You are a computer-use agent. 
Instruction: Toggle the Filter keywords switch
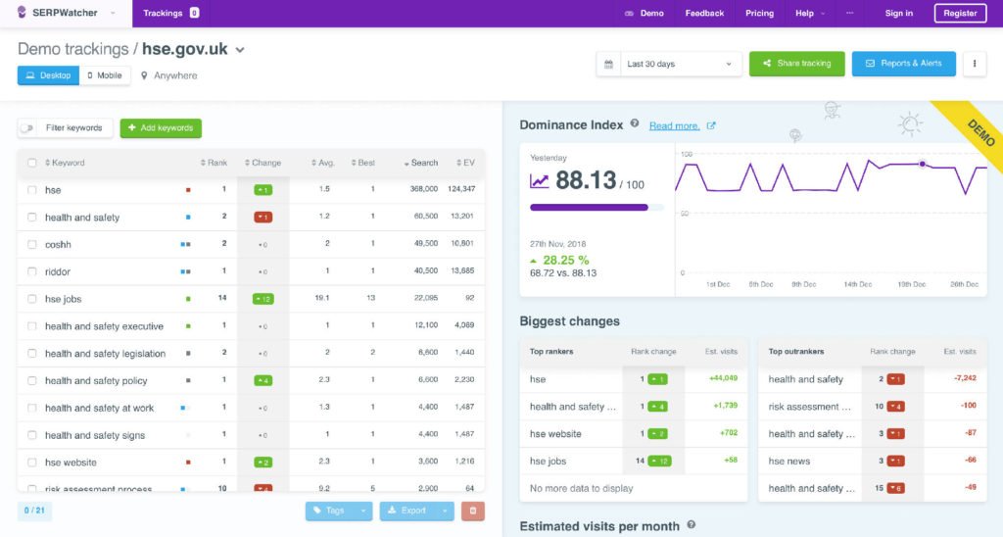[26, 128]
